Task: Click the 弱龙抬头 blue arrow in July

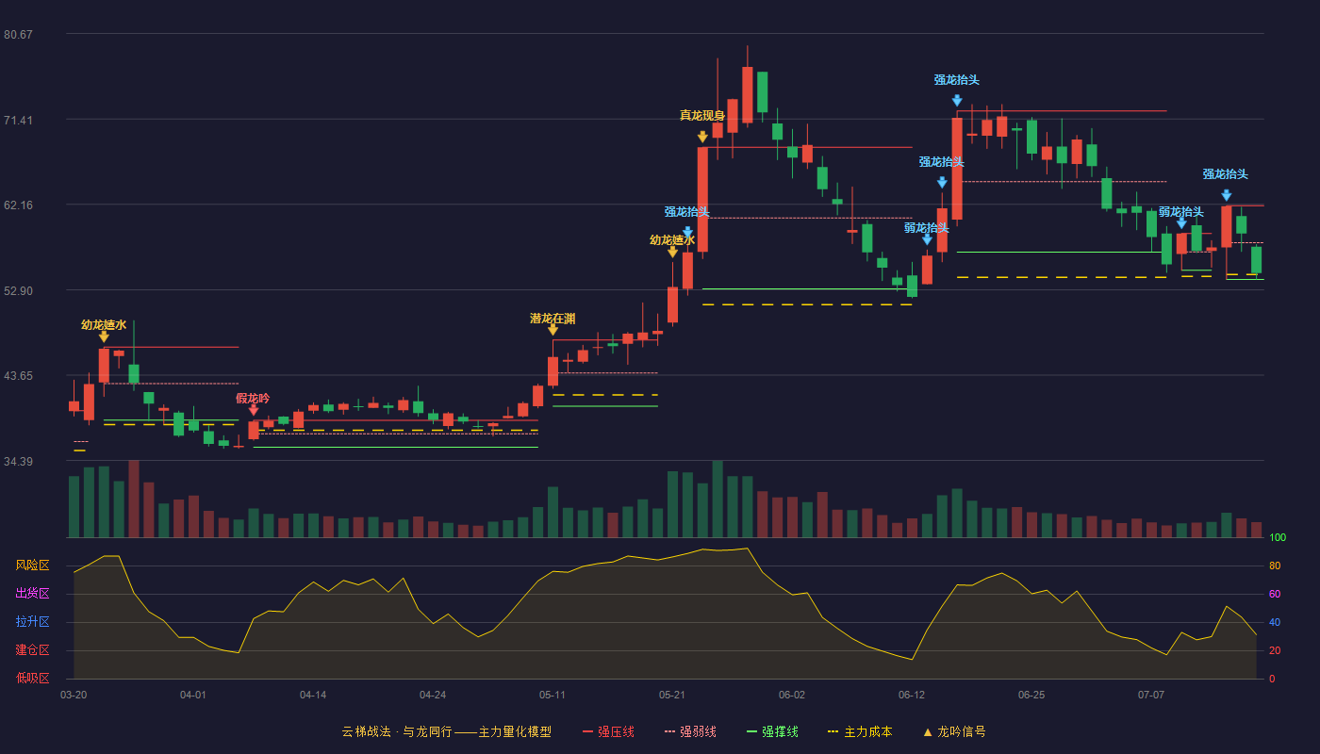Action: [x=1181, y=223]
